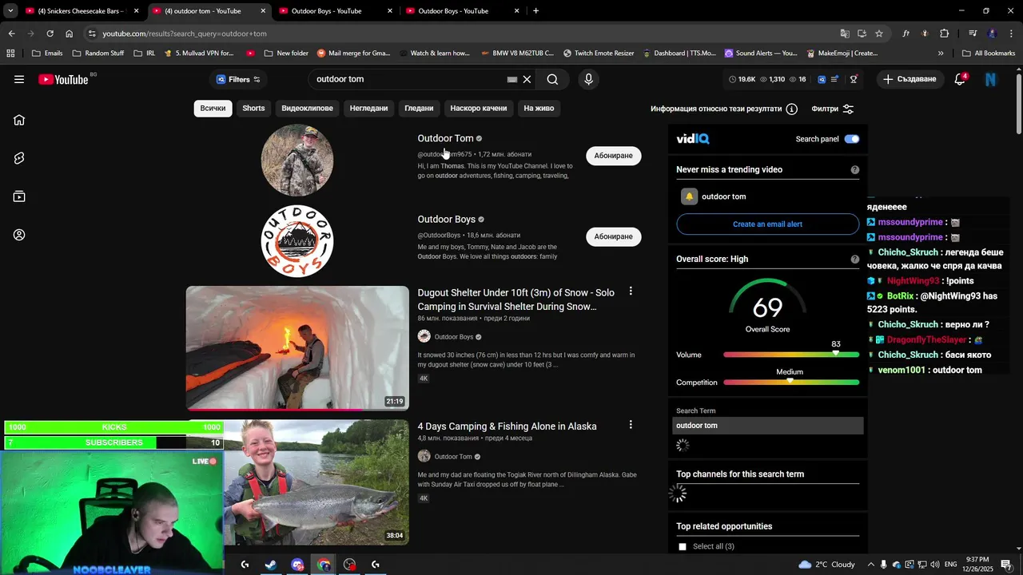
Task: Open the notifications bell
Action: point(960,79)
